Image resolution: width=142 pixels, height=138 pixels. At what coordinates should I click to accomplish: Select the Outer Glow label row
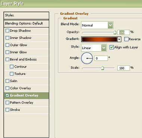(x=18, y=45)
